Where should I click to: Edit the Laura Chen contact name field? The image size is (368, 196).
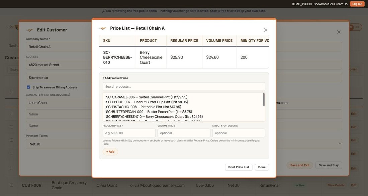pyautogui.click(x=59, y=103)
